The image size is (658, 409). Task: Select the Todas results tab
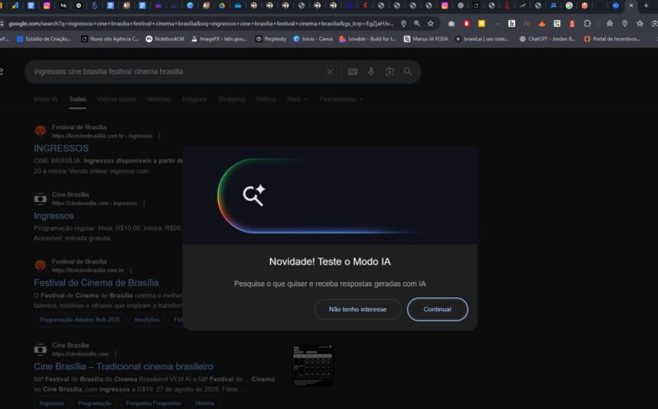tap(77, 99)
